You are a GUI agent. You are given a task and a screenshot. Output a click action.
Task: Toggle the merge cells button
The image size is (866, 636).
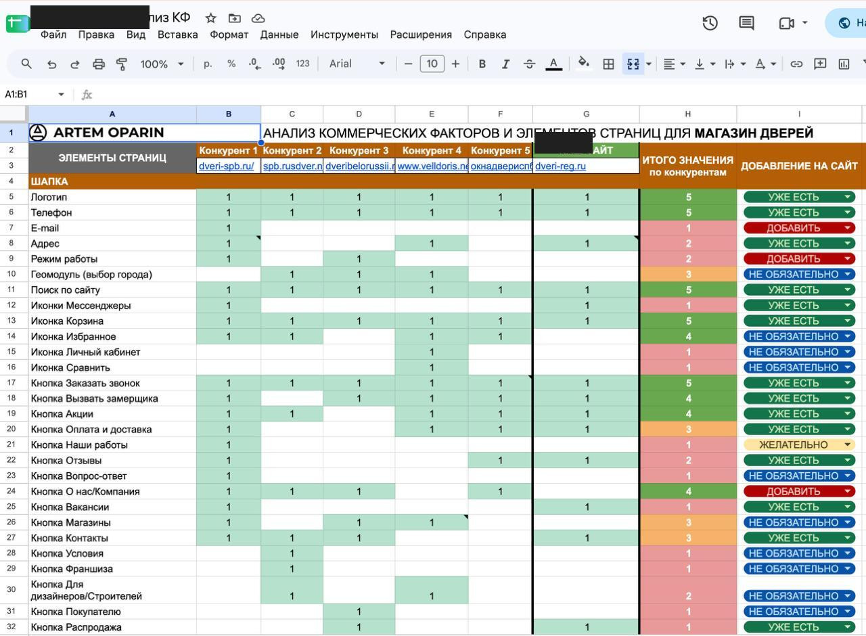coord(633,64)
